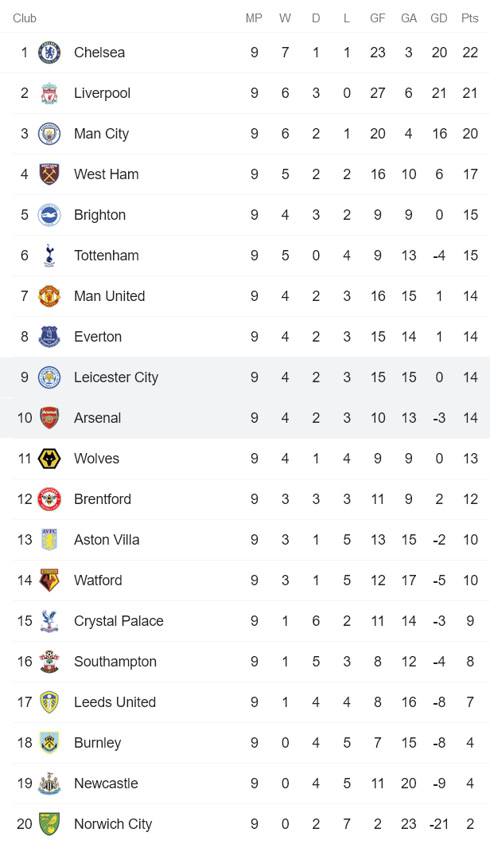Click the Arsenal club crest
This screenshot has height=848, width=490.
click(x=49, y=418)
